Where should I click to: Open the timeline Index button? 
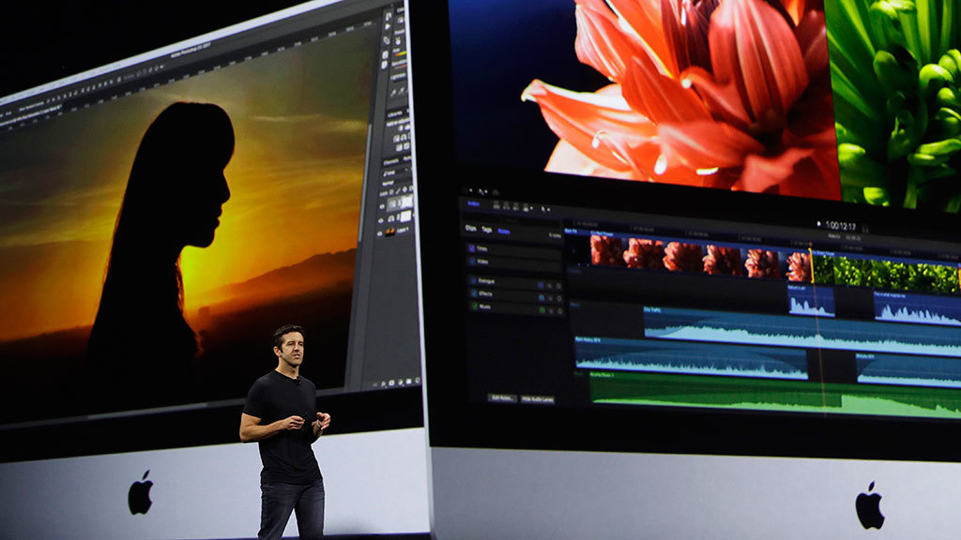pos(474,204)
